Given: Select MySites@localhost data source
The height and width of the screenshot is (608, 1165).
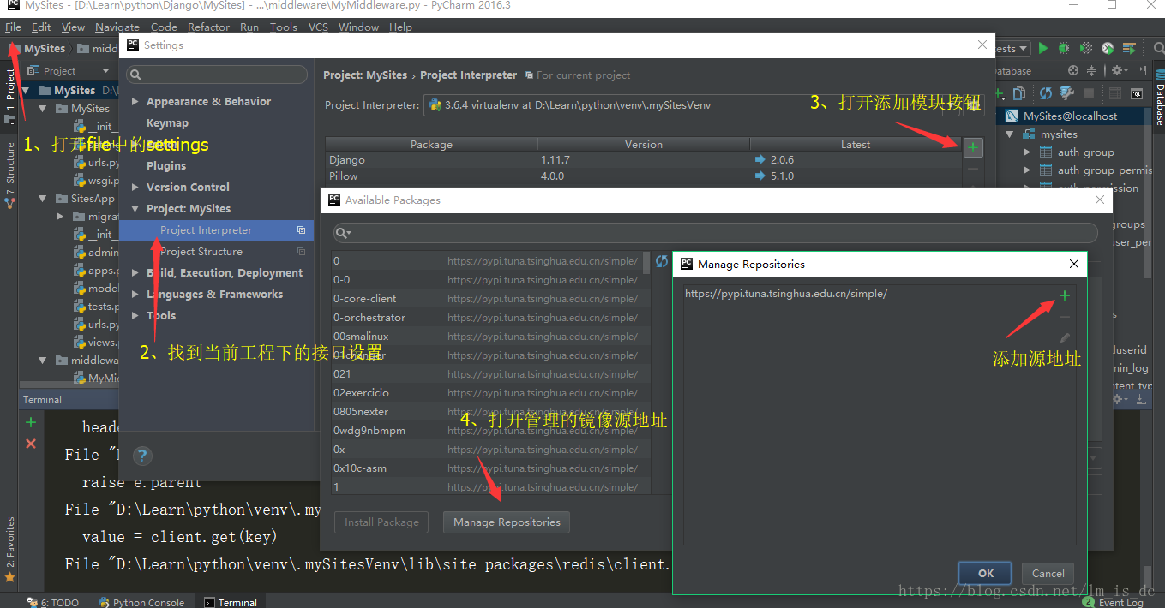Looking at the screenshot, I should (1070, 116).
